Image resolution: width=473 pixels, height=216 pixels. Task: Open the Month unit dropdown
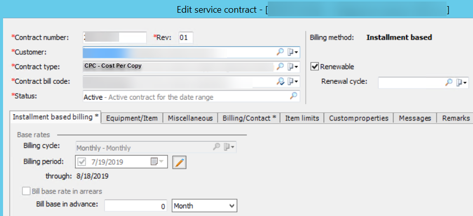(205, 206)
